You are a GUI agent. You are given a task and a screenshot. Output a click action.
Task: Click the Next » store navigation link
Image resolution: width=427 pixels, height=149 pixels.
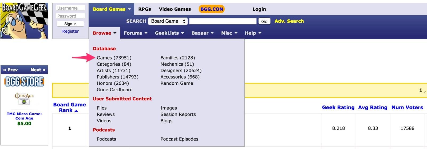38,70
